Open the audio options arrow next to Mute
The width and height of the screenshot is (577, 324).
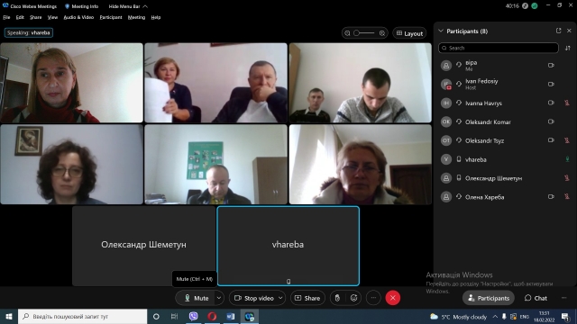tap(219, 298)
